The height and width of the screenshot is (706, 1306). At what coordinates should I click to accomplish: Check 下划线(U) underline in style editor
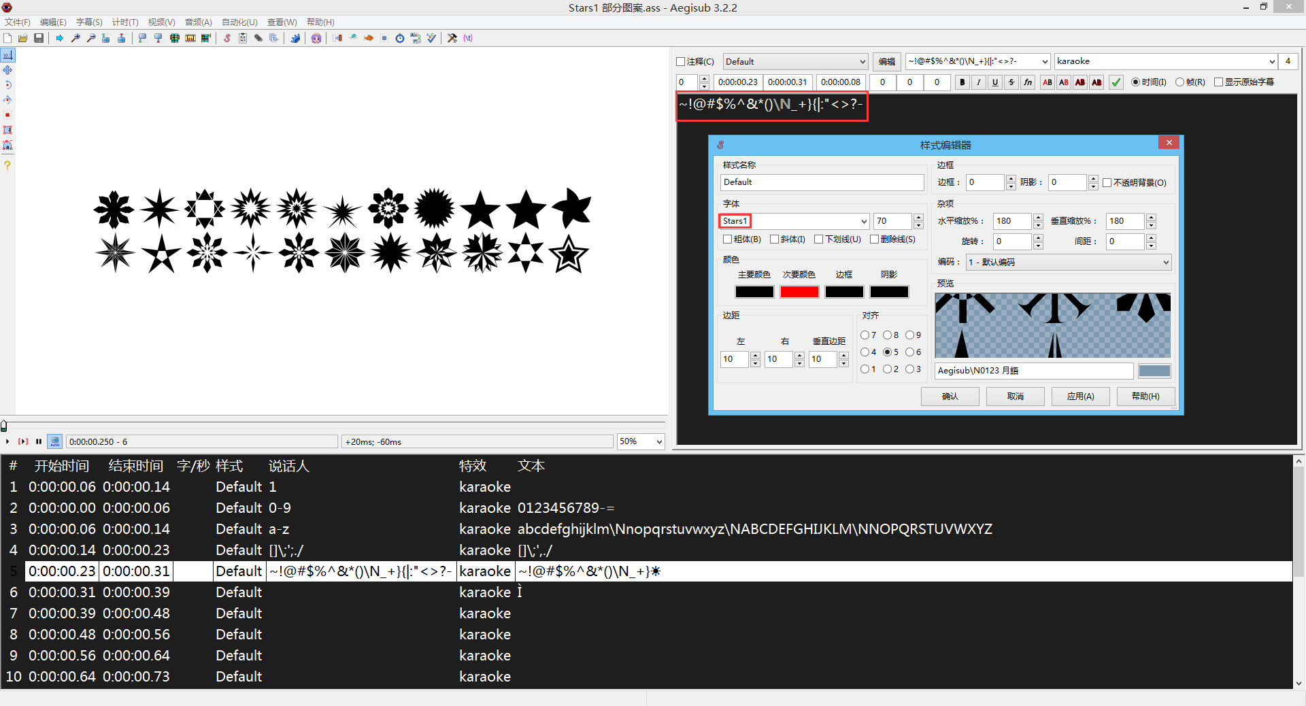(x=837, y=239)
